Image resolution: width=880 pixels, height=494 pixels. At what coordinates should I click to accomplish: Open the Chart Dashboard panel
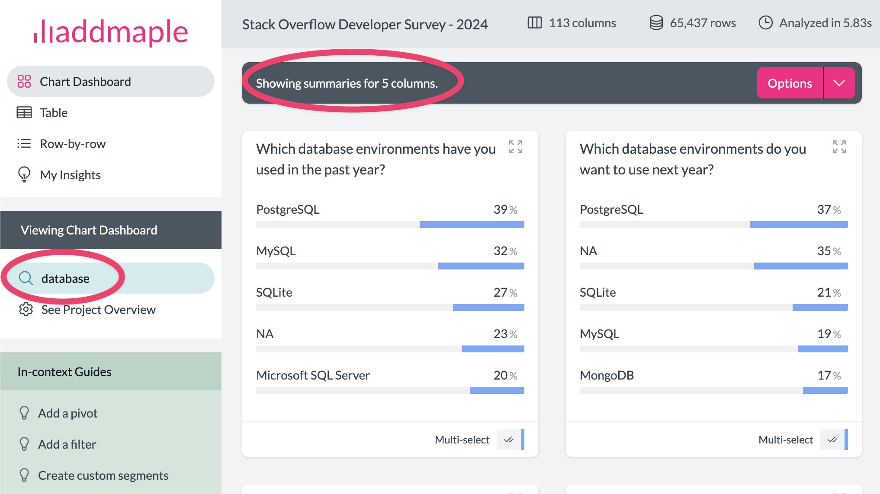click(85, 82)
